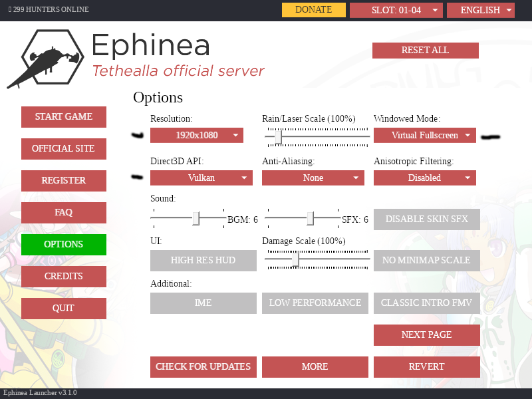
Task: Click the yellow DONATE button
Action: [313, 10]
